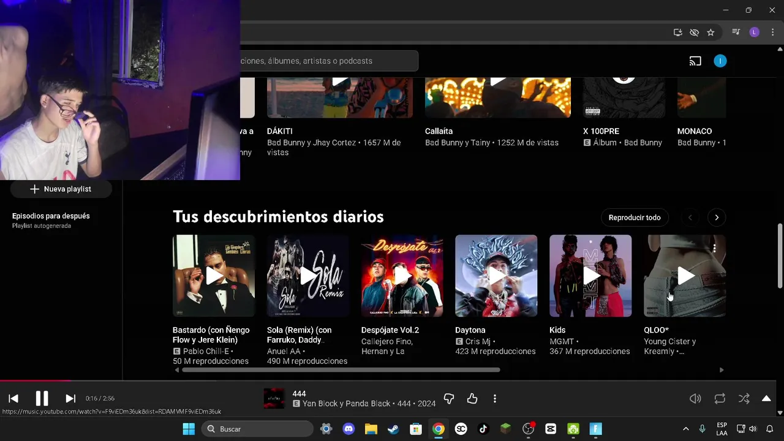Open the Callaíta title link
784x441 pixels.
[x=439, y=131]
